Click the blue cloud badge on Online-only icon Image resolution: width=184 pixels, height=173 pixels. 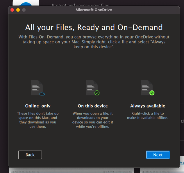pyautogui.click(x=42, y=93)
